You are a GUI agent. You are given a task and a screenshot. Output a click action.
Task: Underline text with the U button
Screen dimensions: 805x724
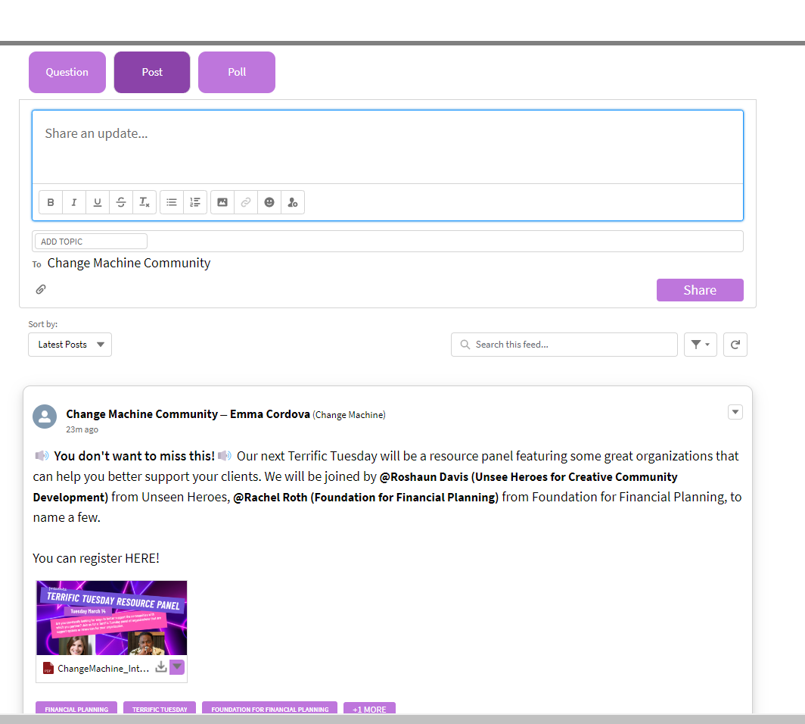click(98, 202)
